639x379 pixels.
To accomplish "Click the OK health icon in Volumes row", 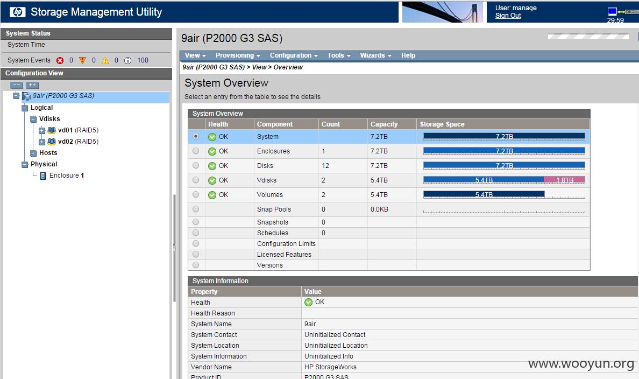I will coord(212,195).
